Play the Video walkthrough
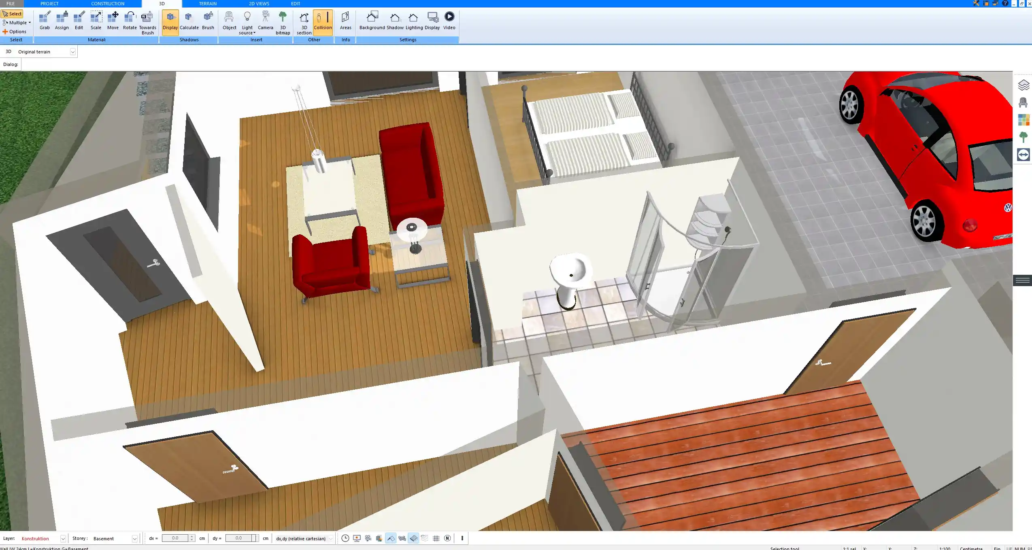 pos(449,21)
